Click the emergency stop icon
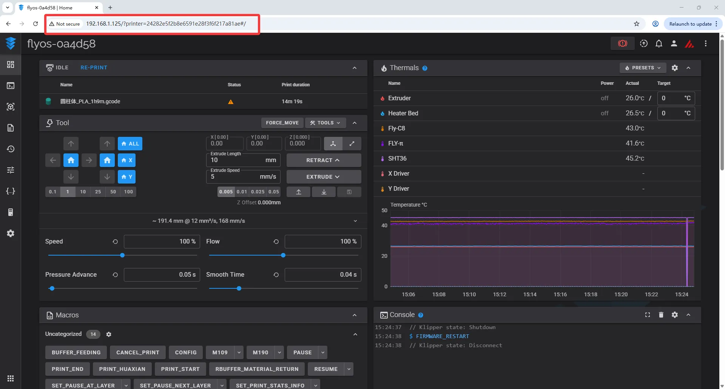This screenshot has height=389, width=725. click(622, 44)
